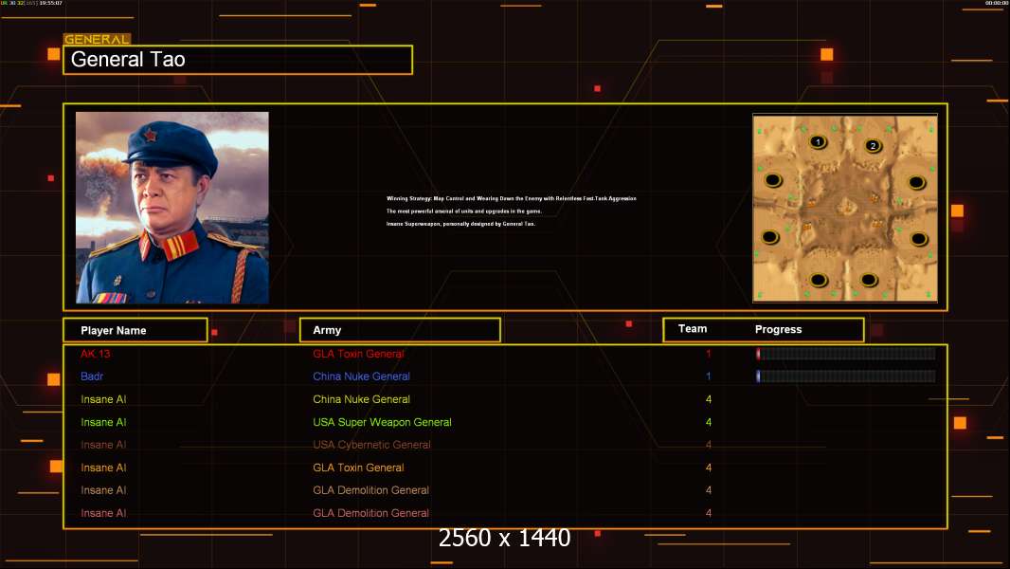This screenshot has height=569, width=1010.
Task: Click the Winning Strategy description line
Action: (512, 198)
